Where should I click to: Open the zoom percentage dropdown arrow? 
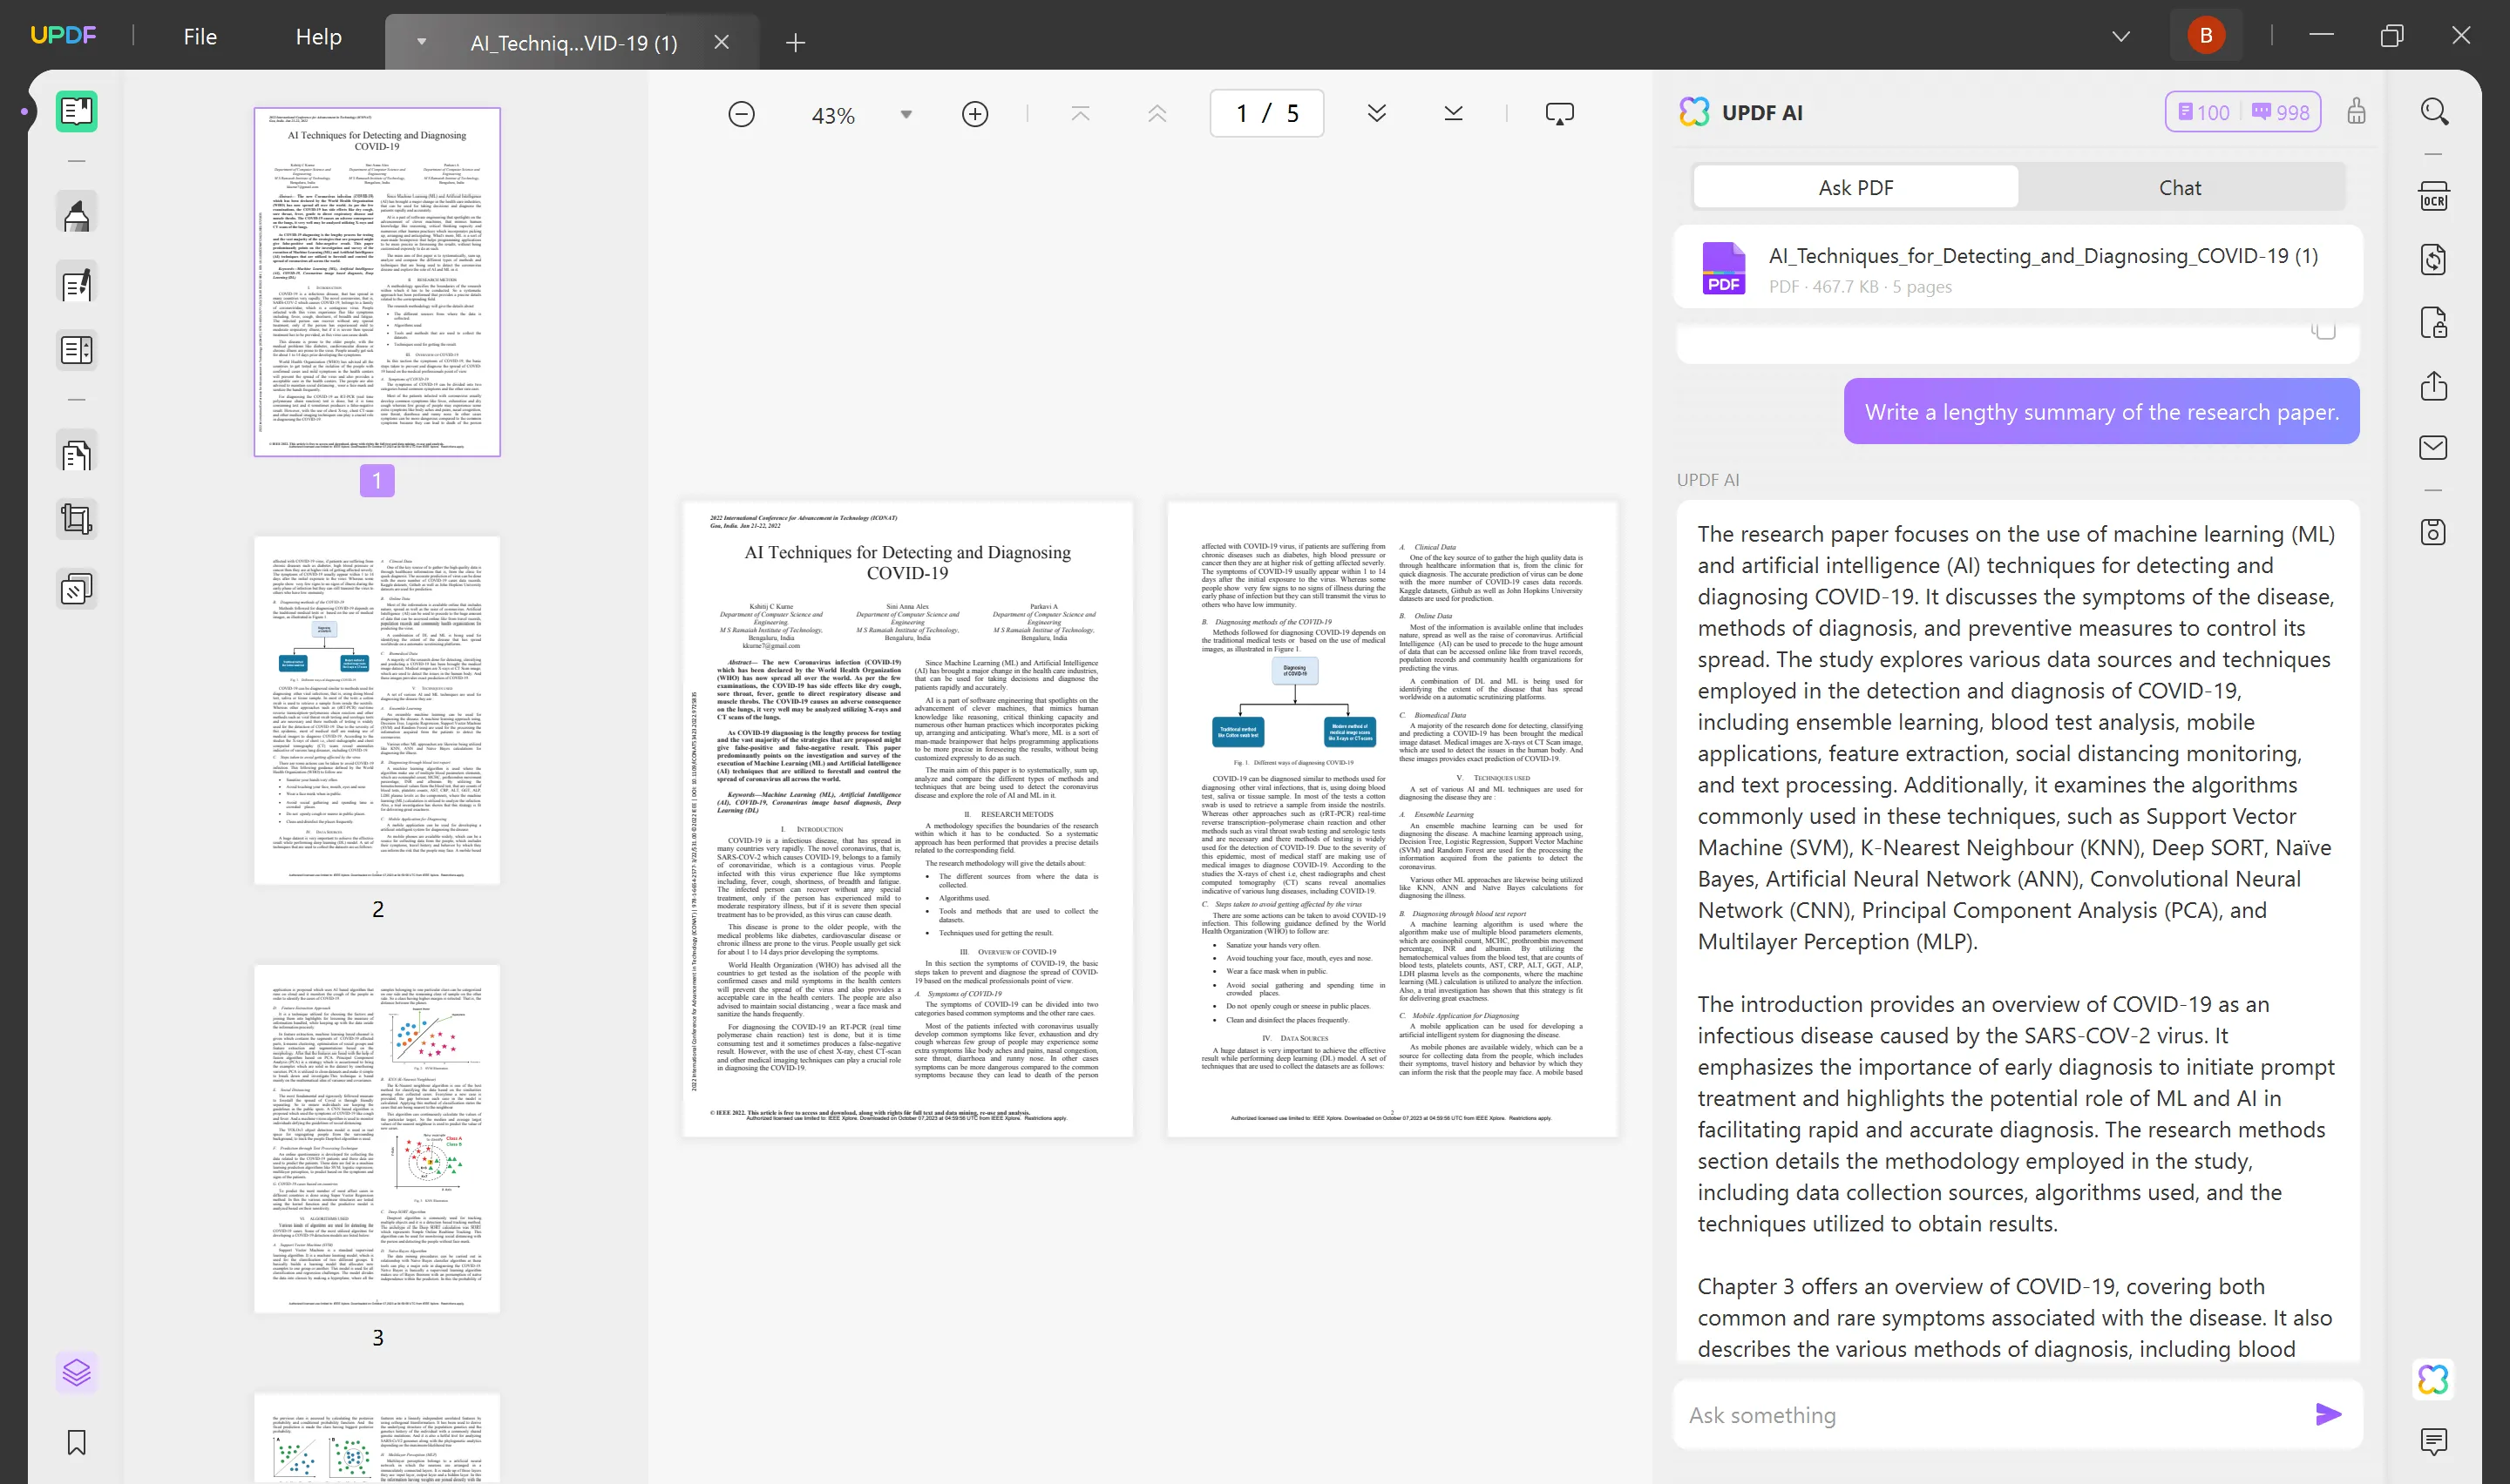tap(906, 114)
